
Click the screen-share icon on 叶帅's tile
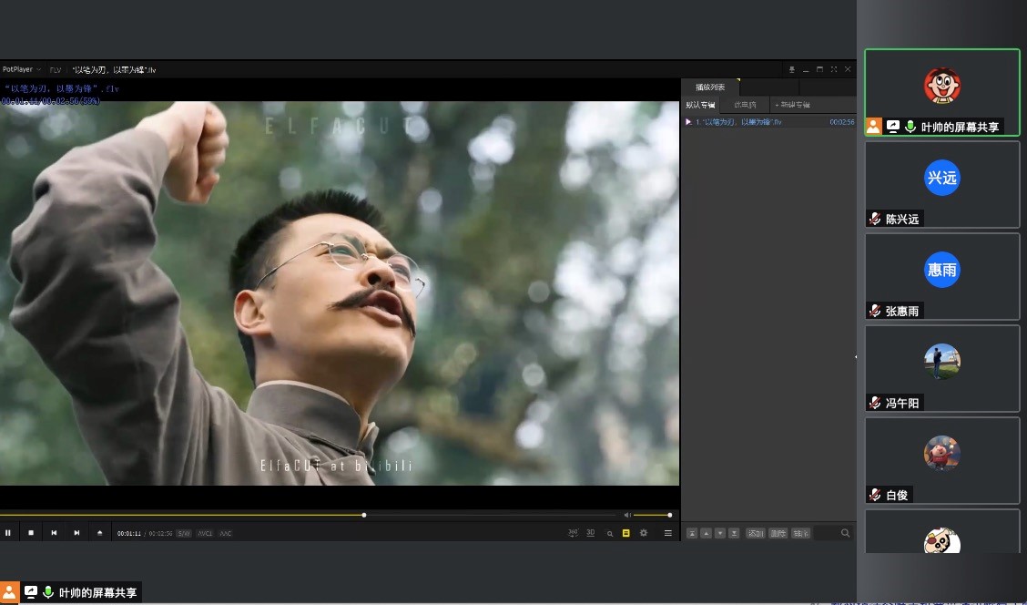893,127
